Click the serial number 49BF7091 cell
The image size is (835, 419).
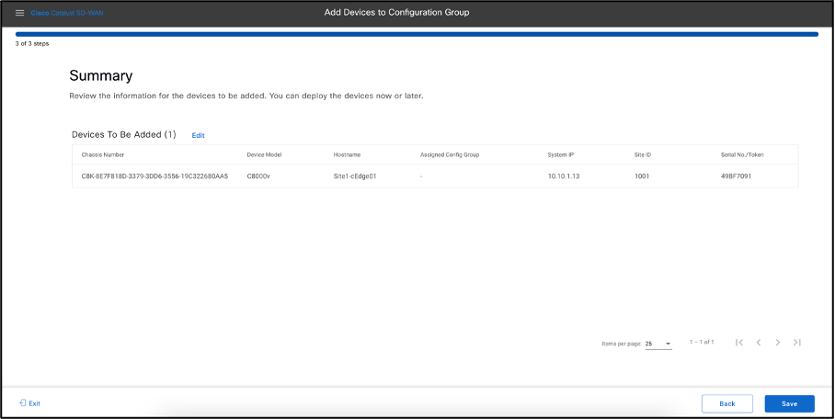[737, 176]
